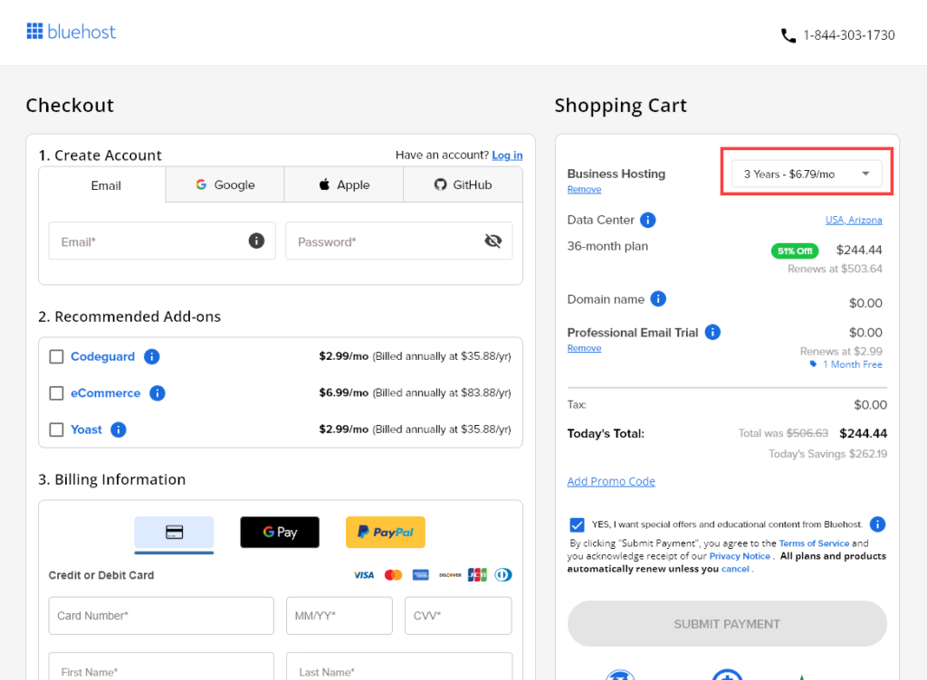Screen dimensions: 927x680
Task: Open the 3 Years - $6.79/mo plan dropdown
Action: (x=806, y=173)
